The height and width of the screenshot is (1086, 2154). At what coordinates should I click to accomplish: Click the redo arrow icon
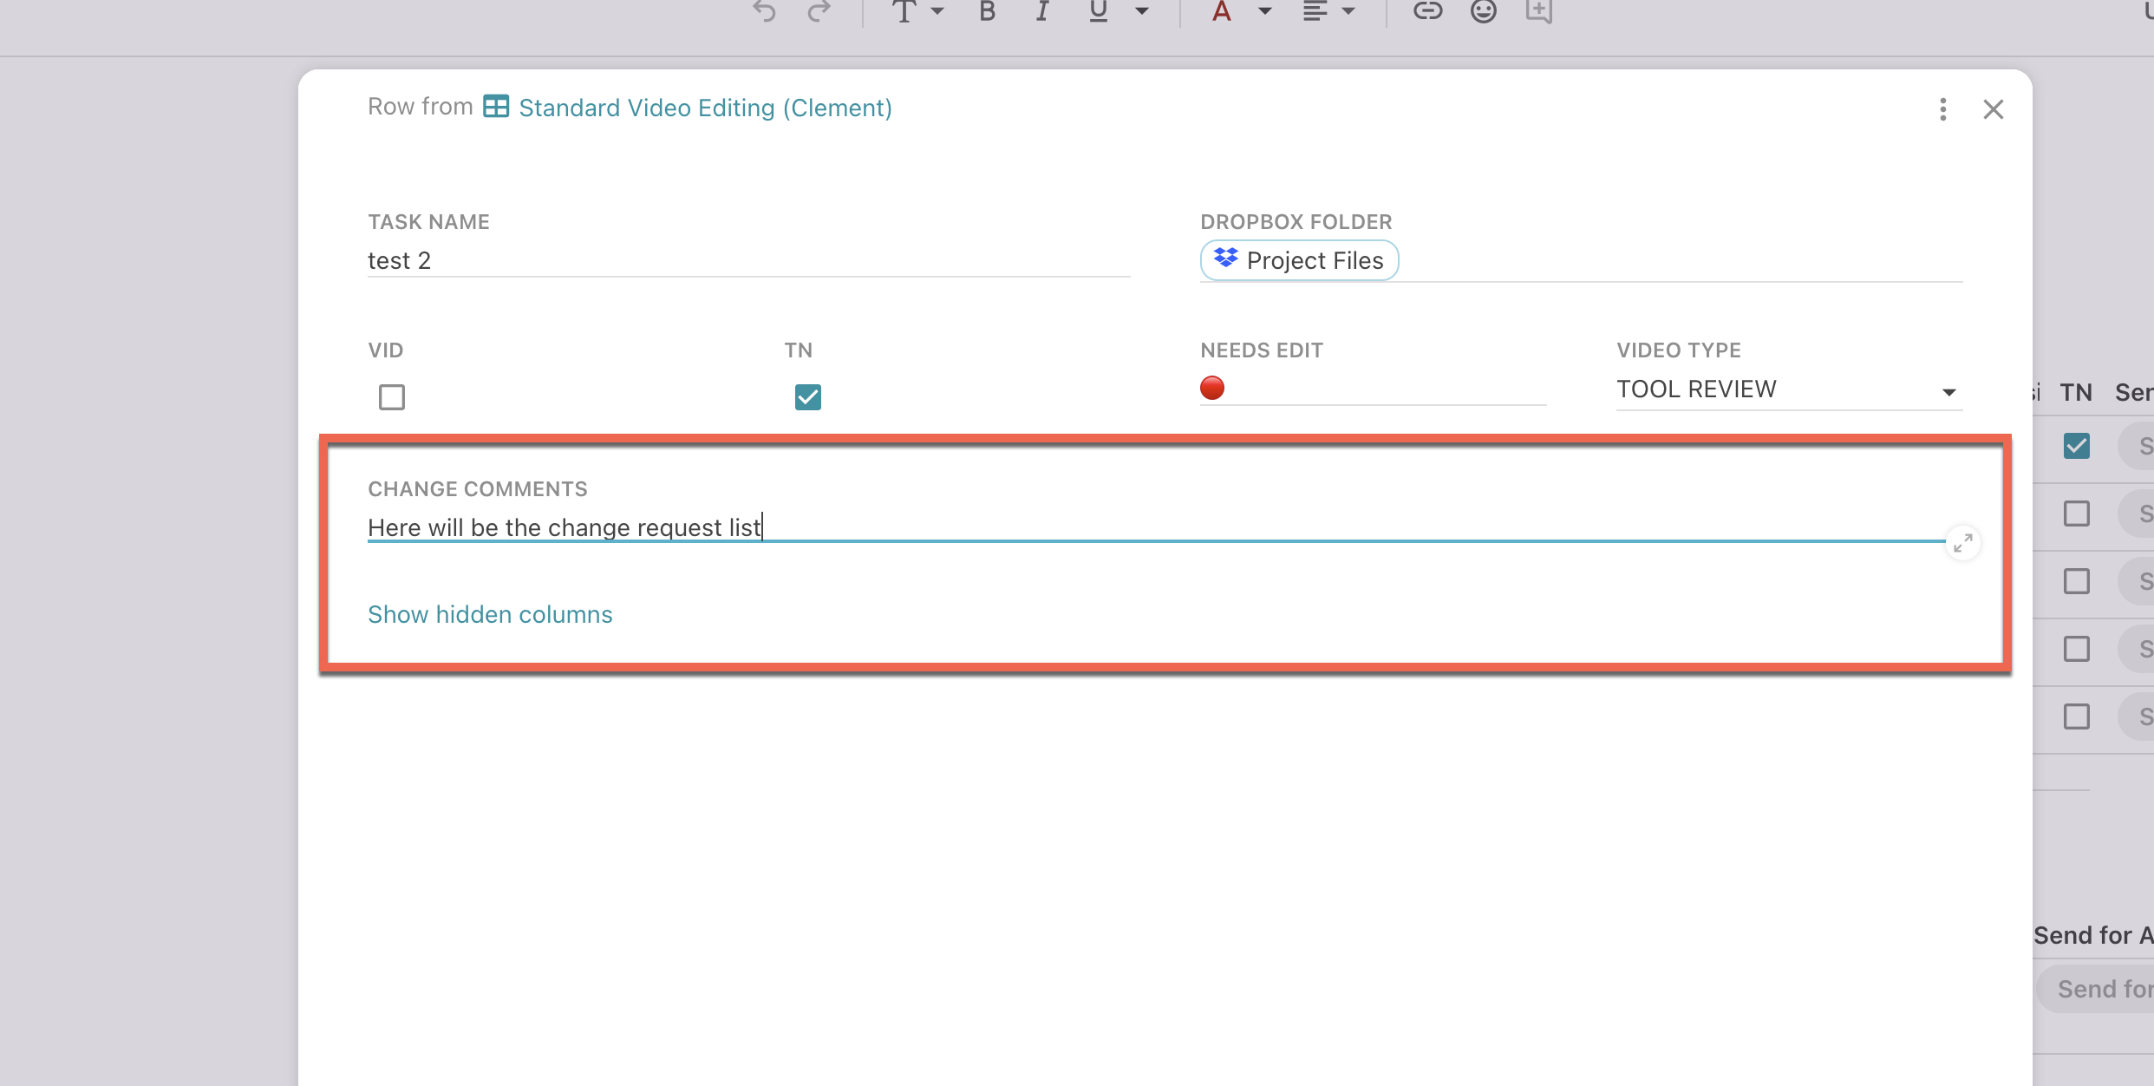[x=819, y=11]
